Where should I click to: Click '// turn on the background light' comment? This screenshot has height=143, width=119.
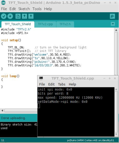(x=61, y=47)
